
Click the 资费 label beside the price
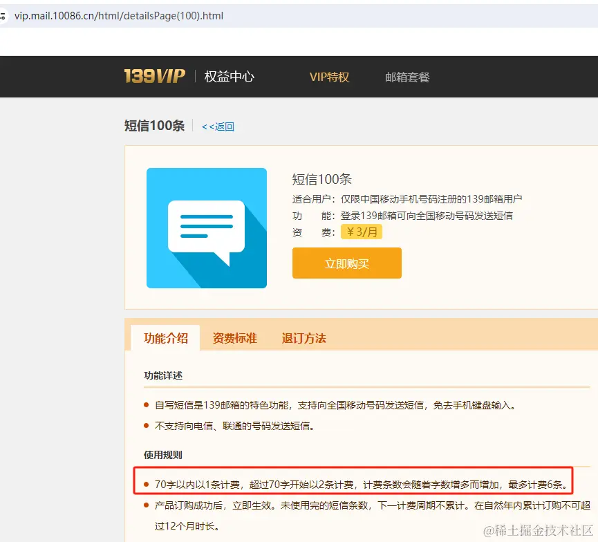pos(314,232)
